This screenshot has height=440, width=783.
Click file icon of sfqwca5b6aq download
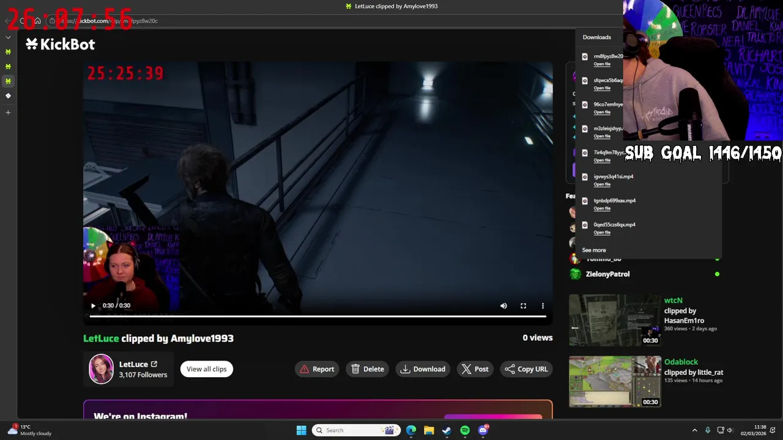point(585,81)
